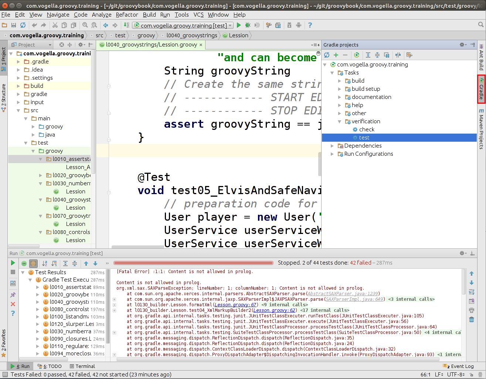This screenshot has width=486, height=379.
Task: Open Gradle settings wrench icon
Action: (409, 55)
